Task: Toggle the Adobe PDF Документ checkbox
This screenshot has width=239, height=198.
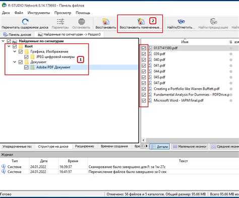Action: point(26,68)
